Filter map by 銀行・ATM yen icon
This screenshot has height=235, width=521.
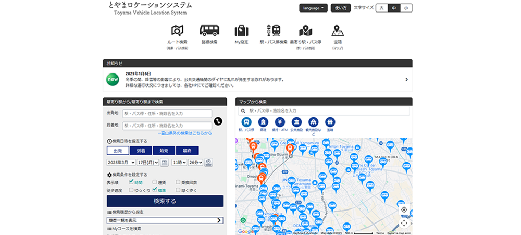click(280, 122)
